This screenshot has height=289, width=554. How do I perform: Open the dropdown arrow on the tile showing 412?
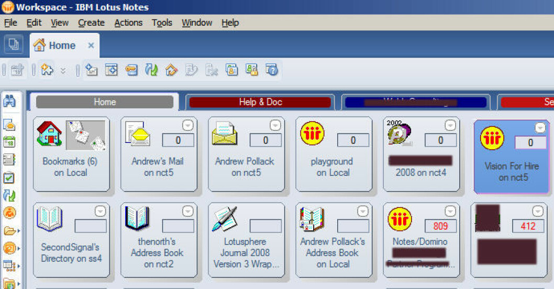[538, 211]
